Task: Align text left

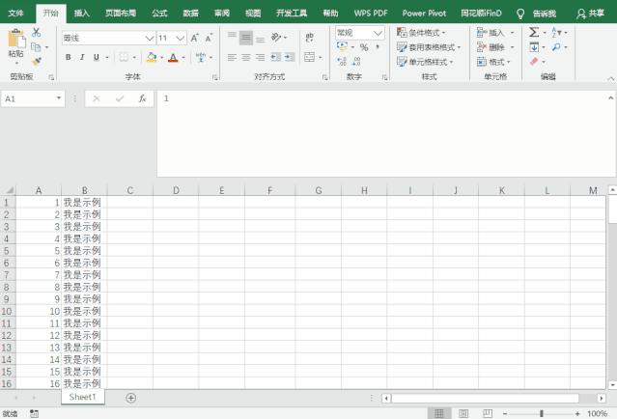Action: click(232, 57)
